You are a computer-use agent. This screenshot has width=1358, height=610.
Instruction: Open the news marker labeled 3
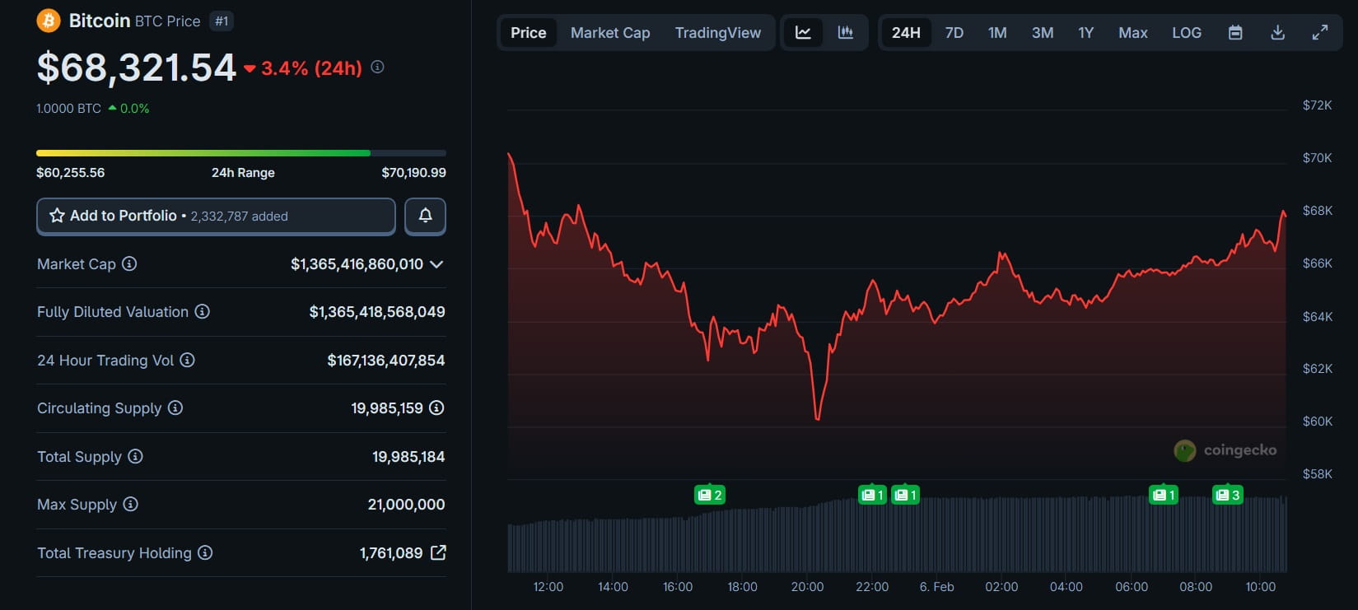(1227, 495)
